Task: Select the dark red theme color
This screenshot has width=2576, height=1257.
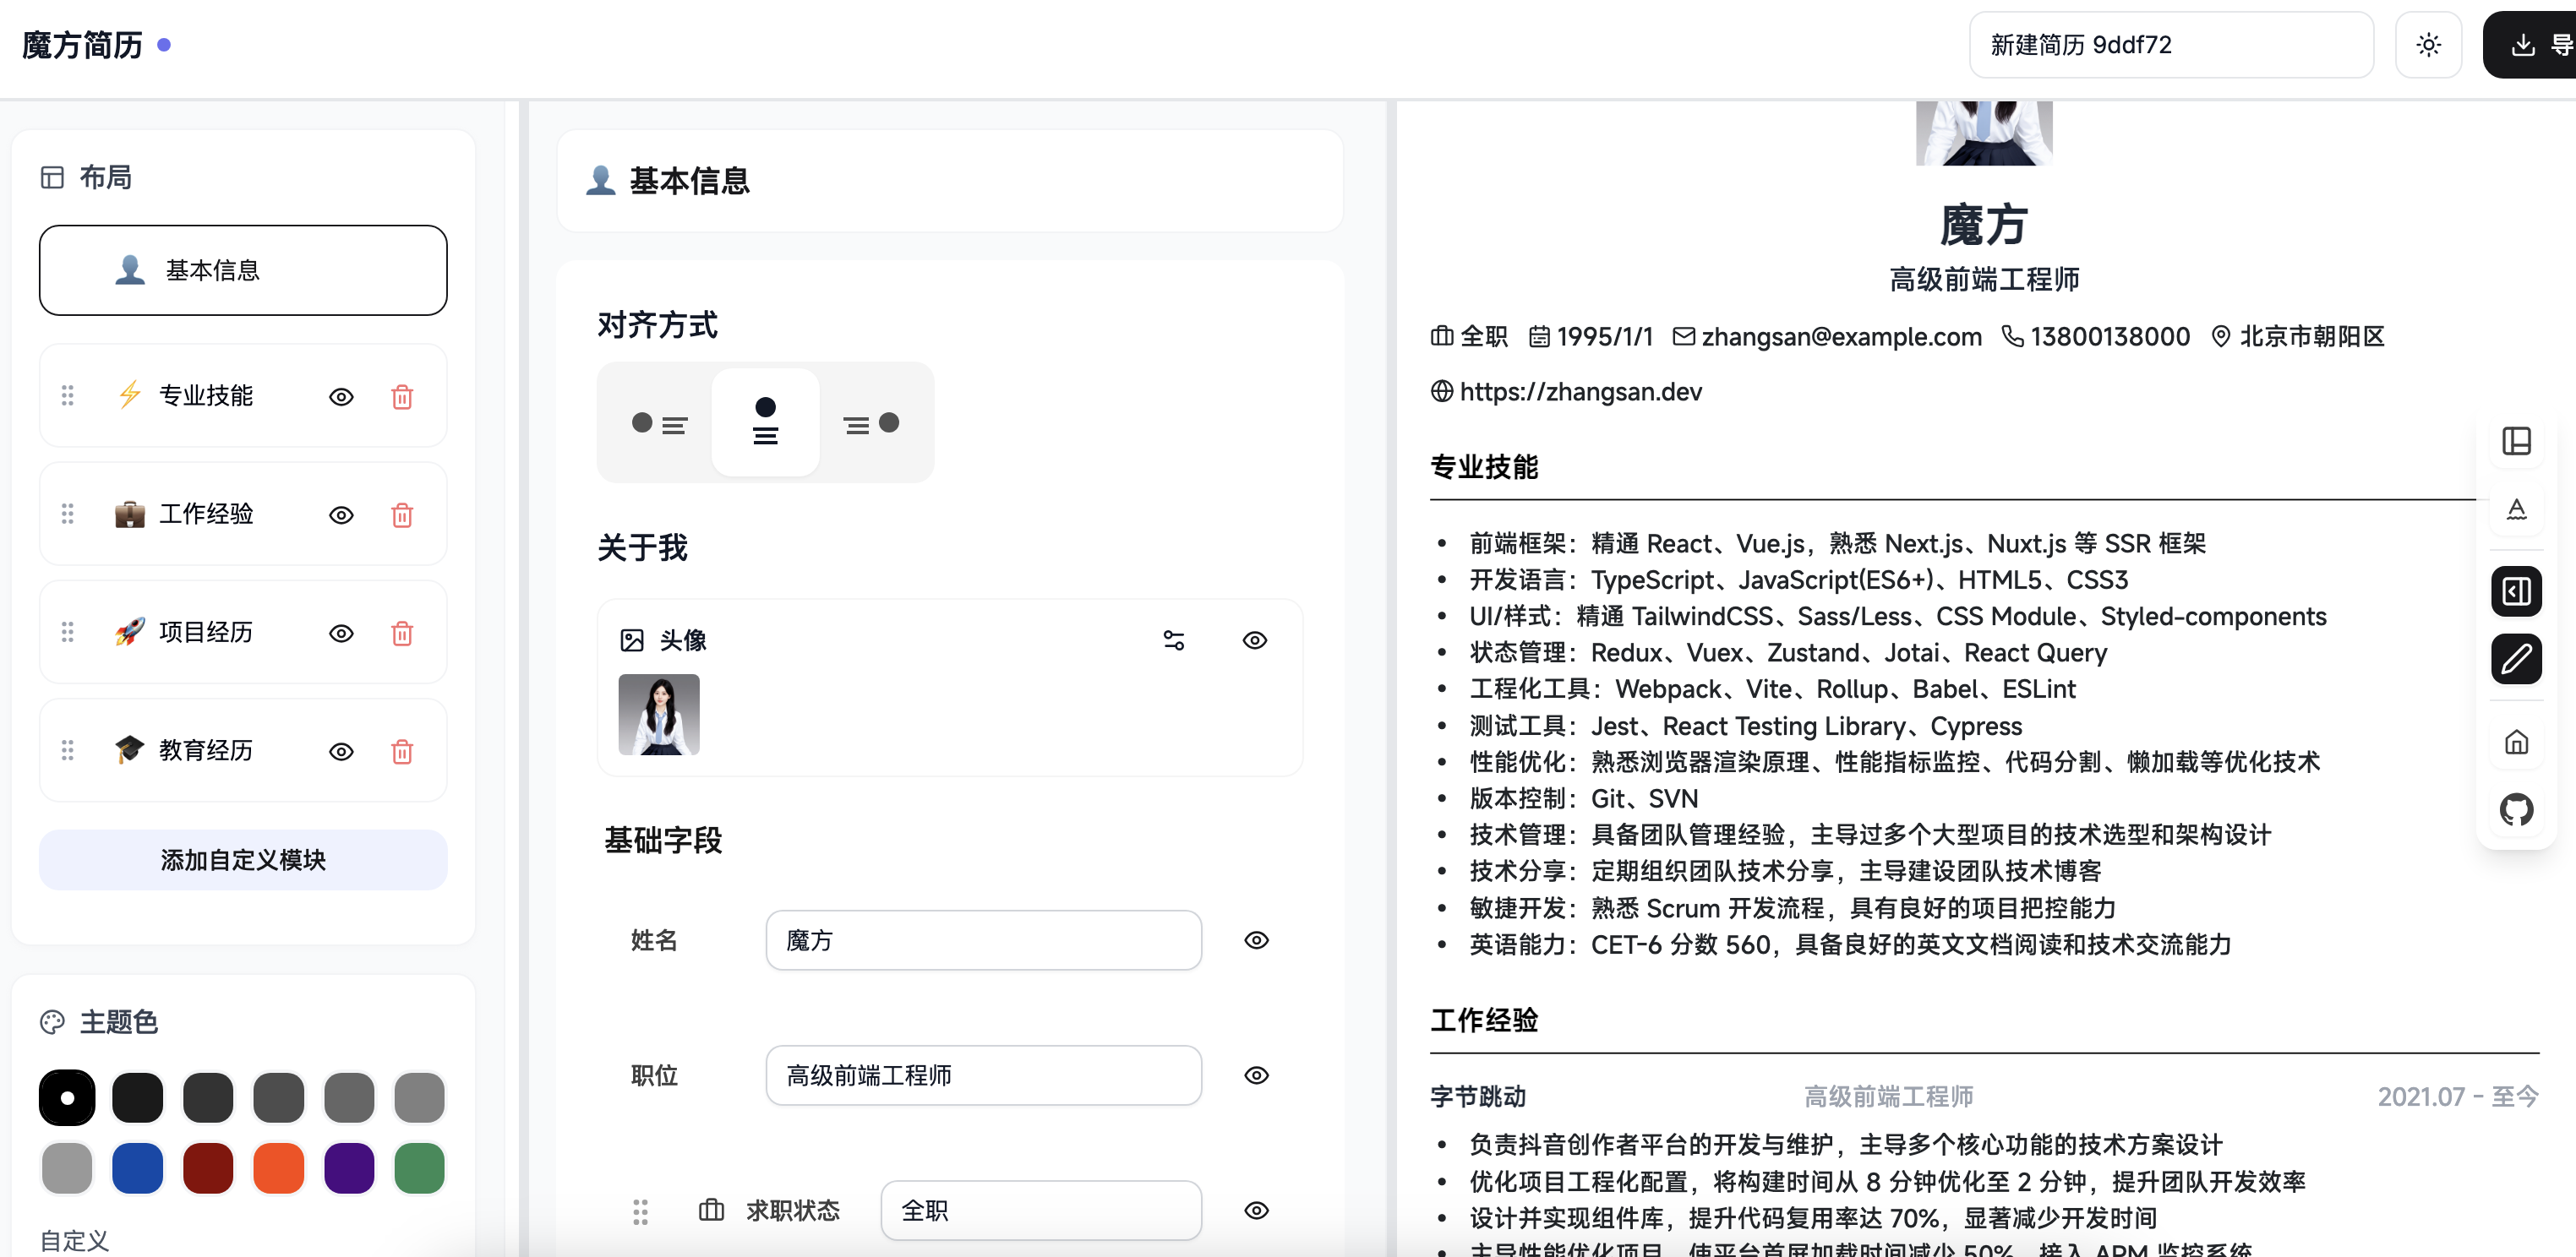Action: pos(208,1168)
